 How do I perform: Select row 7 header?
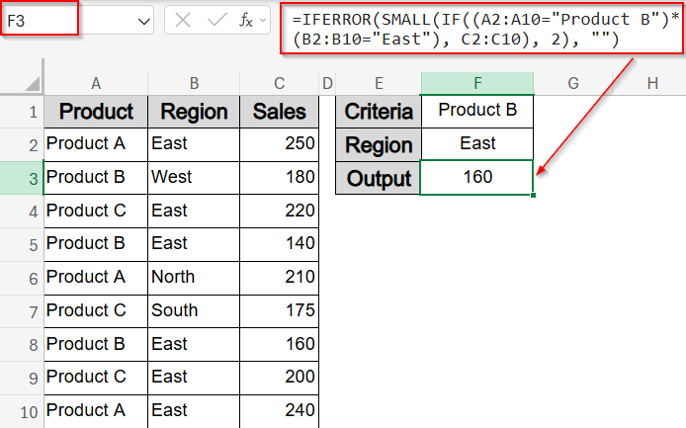pos(22,311)
